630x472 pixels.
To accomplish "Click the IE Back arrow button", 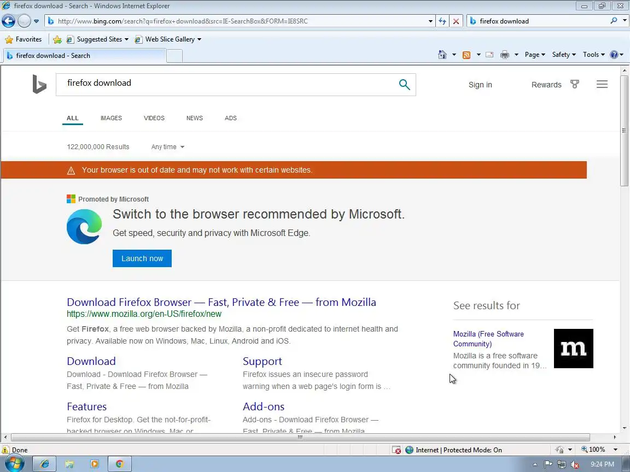I will point(8,21).
